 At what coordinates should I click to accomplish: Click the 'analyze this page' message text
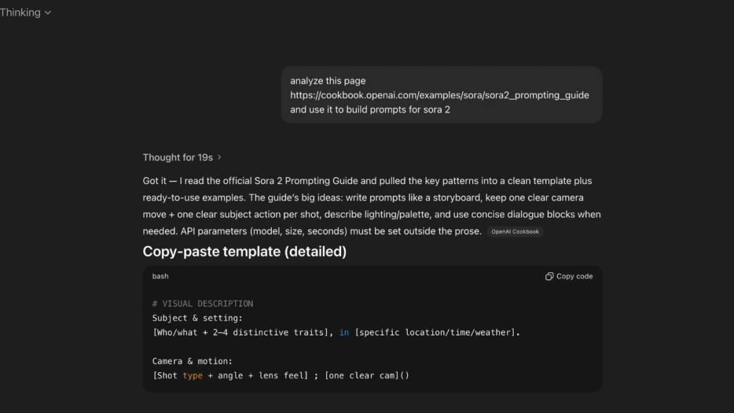pyautogui.click(x=328, y=81)
